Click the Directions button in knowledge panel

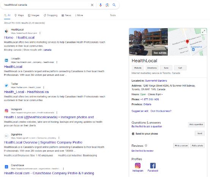click(152, 68)
